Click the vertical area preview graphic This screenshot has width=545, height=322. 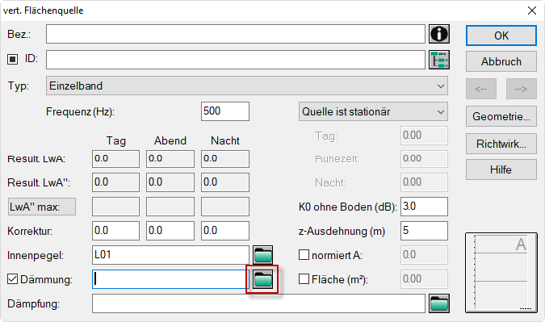click(501, 273)
